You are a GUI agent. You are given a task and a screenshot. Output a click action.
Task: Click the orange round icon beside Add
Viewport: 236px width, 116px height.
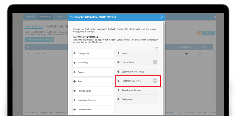pyautogui.click(x=199, y=33)
